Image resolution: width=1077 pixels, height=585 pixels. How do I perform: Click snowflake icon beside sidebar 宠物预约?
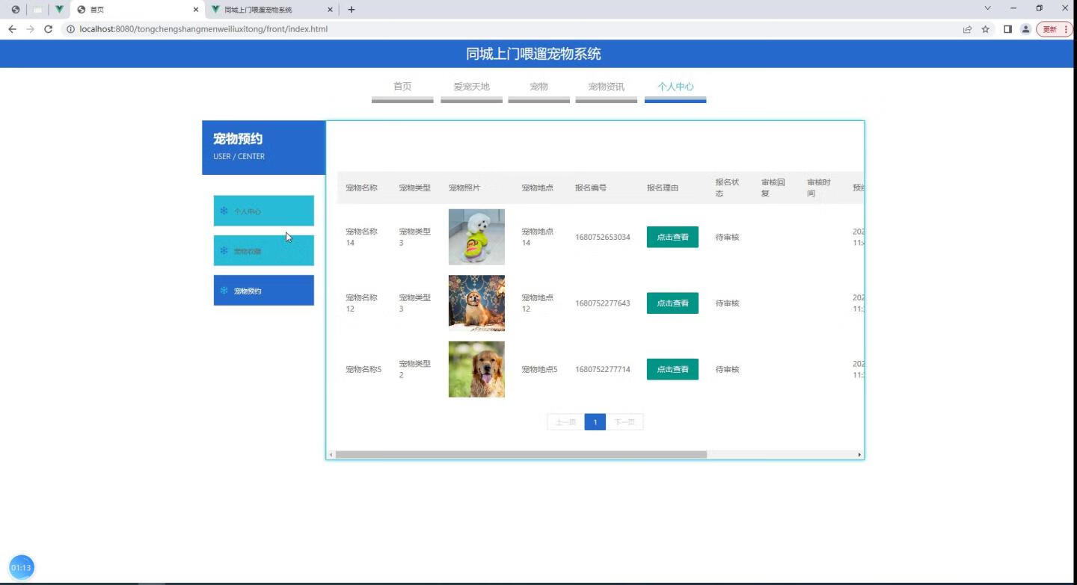(x=224, y=290)
